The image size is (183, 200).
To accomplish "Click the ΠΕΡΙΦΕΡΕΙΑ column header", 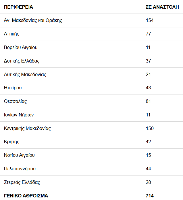I will (18, 7).
